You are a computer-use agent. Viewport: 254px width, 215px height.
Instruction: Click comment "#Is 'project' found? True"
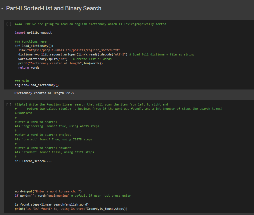coord(53,140)
